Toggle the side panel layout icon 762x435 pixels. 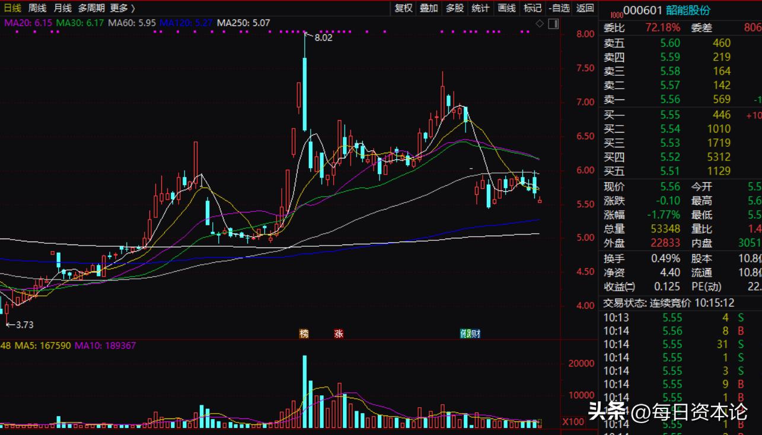tap(553, 24)
